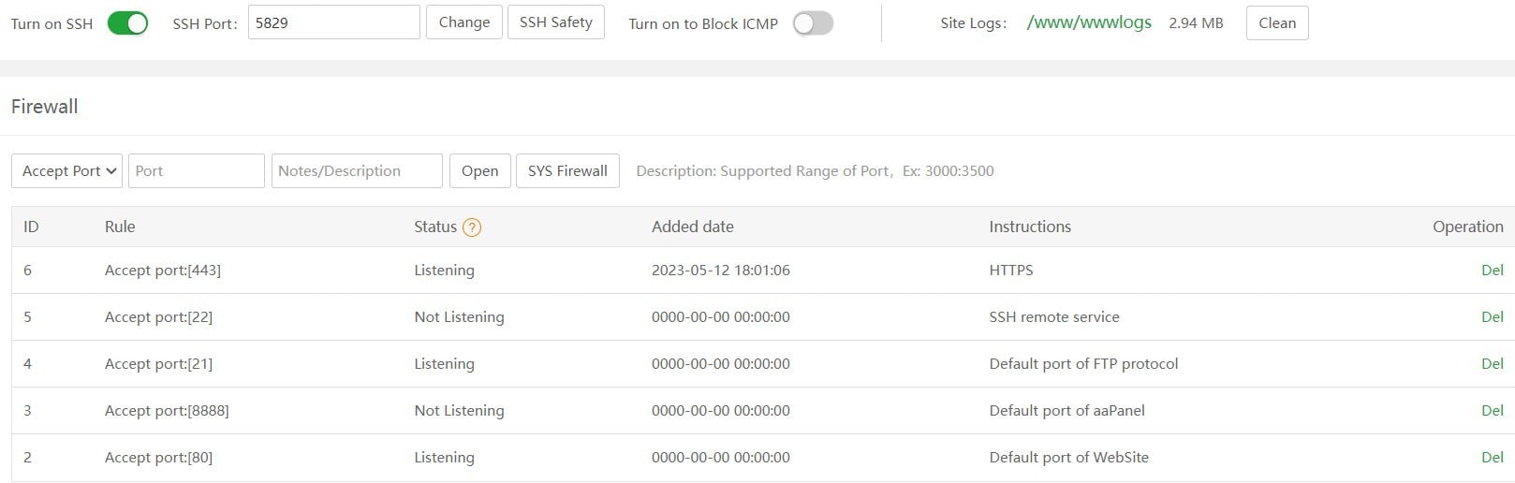
Task: Delete the port 22 SSH rule
Action: (1492, 317)
